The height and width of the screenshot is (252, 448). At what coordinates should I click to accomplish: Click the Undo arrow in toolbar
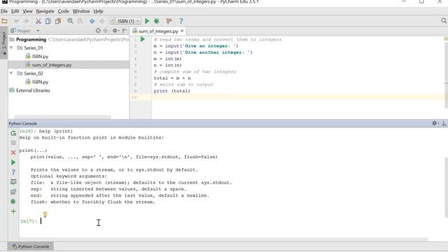point(17,21)
